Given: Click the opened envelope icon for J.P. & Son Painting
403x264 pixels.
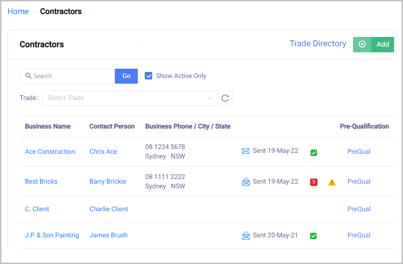Looking at the screenshot, I should tap(246, 235).
